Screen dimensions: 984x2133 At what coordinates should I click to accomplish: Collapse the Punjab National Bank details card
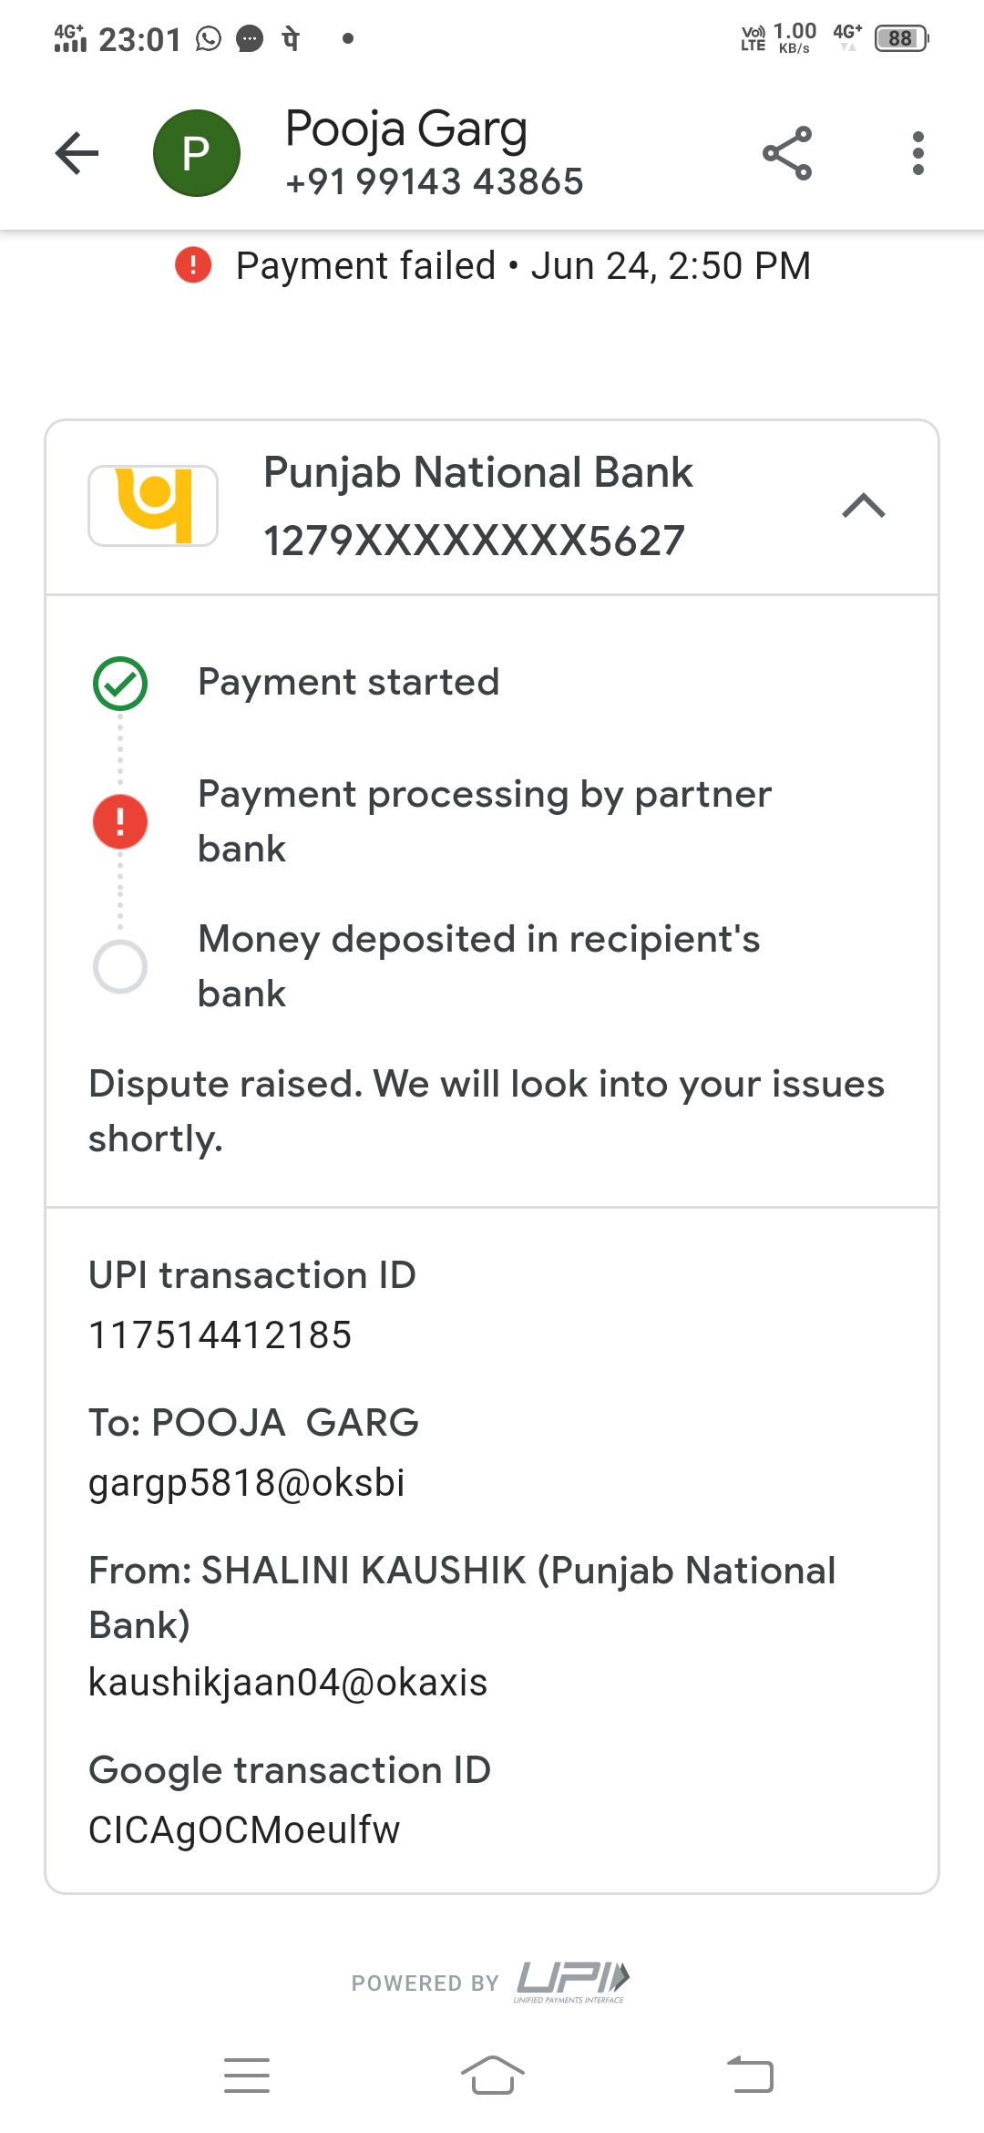(x=864, y=506)
